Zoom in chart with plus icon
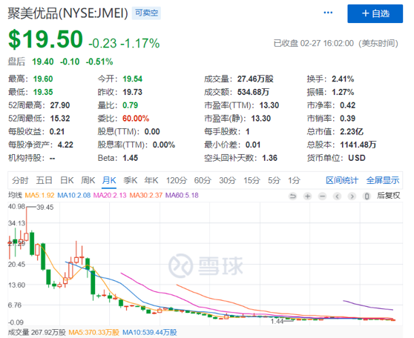Viewport: 414px width, 338px height. tap(307, 196)
